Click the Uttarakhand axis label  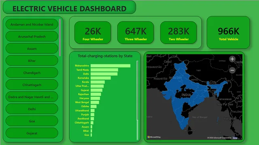pos(82,110)
